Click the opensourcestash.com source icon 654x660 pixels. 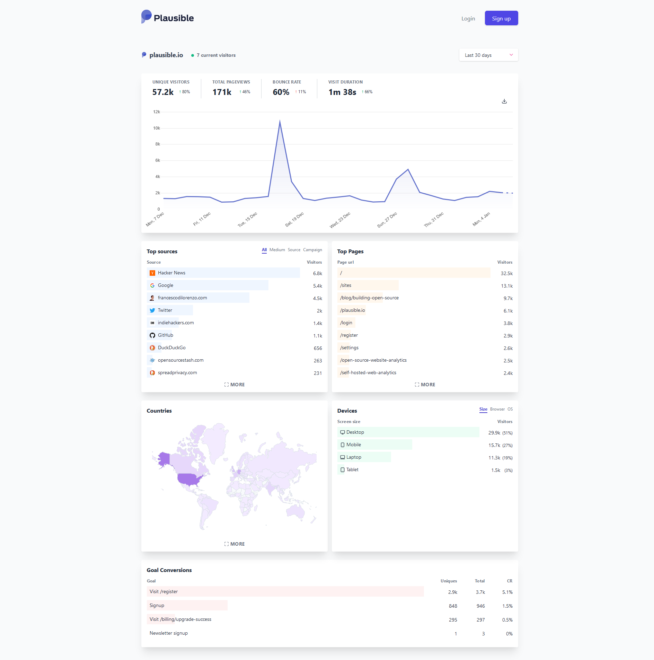click(x=152, y=360)
